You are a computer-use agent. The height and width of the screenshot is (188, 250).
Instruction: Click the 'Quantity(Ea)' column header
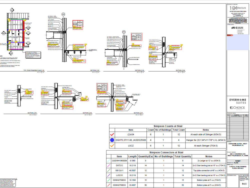click(x=145, y=156)
